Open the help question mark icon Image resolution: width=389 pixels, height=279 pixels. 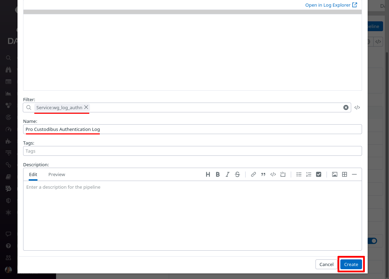(8, 246)
